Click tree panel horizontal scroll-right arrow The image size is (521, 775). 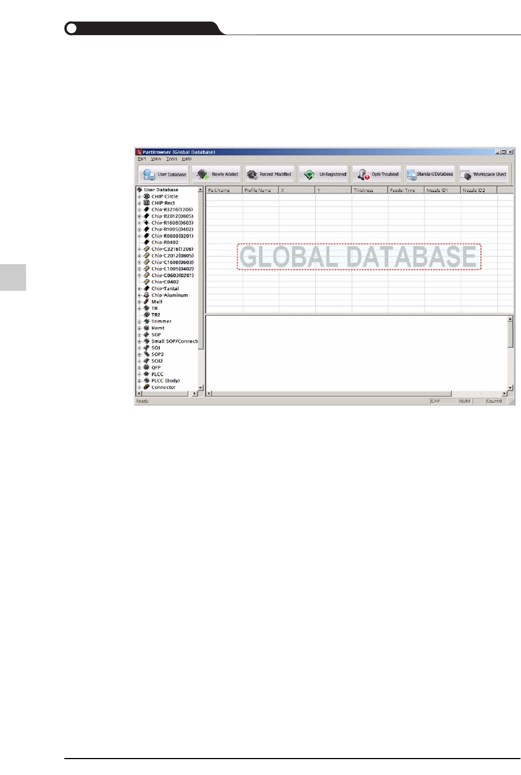pyautogui.click(x=194, y=393)
